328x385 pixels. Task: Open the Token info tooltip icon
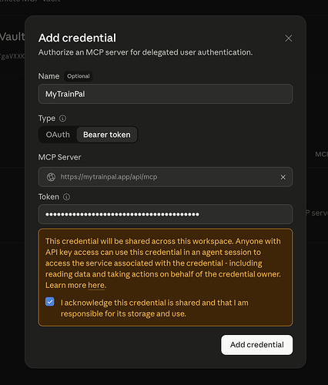(x=66, y=197)
